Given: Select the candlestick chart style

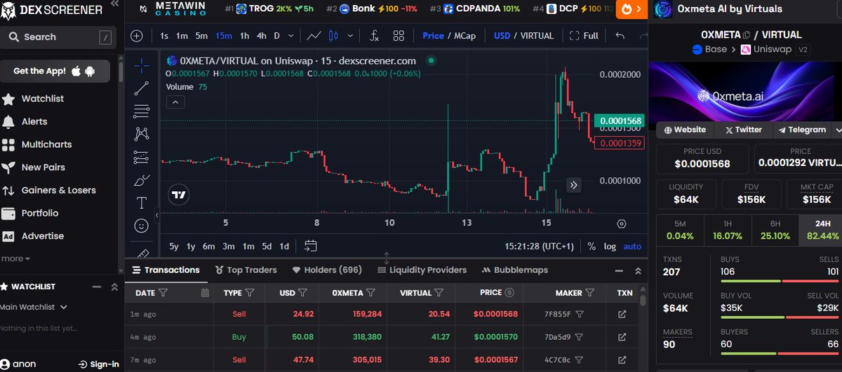Looking at the screenshot, I should coord(333,36).
